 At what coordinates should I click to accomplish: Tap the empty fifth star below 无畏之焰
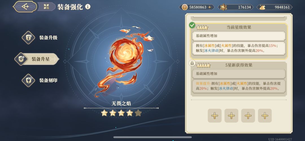[x=138, y=113]
